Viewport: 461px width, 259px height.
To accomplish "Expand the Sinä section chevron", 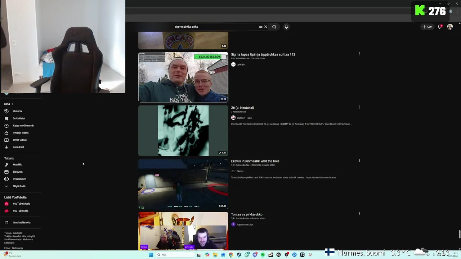I will tap(13, 104).
